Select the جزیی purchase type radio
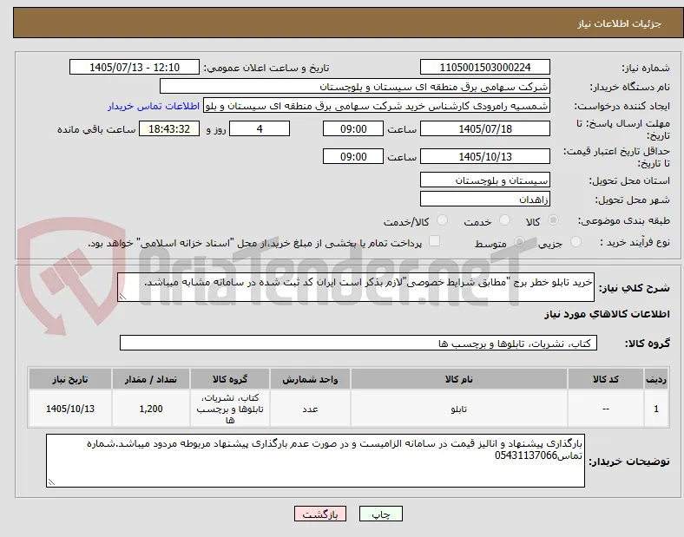 (x=575, y=242)
